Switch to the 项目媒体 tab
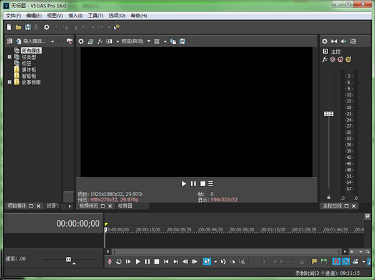The width and height of the screenshot is (375, 280). pyautogui.click(x=17, y=206)
